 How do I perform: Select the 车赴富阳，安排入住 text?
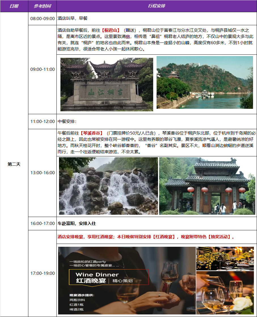(x=77, y=224)
